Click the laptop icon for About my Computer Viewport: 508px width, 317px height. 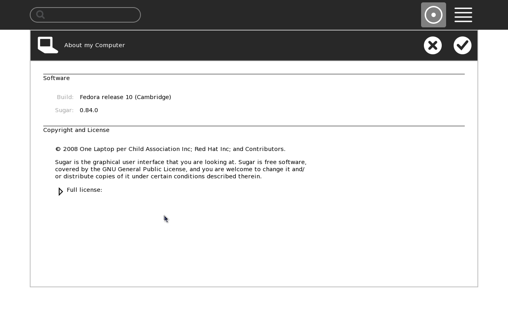coord(48,45)
